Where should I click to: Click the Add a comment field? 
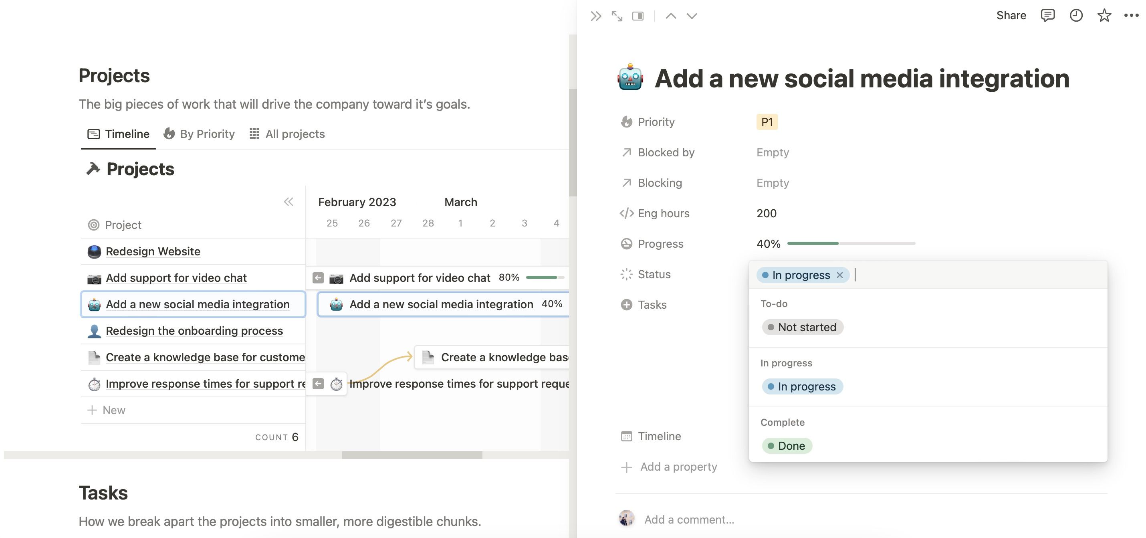689,519
